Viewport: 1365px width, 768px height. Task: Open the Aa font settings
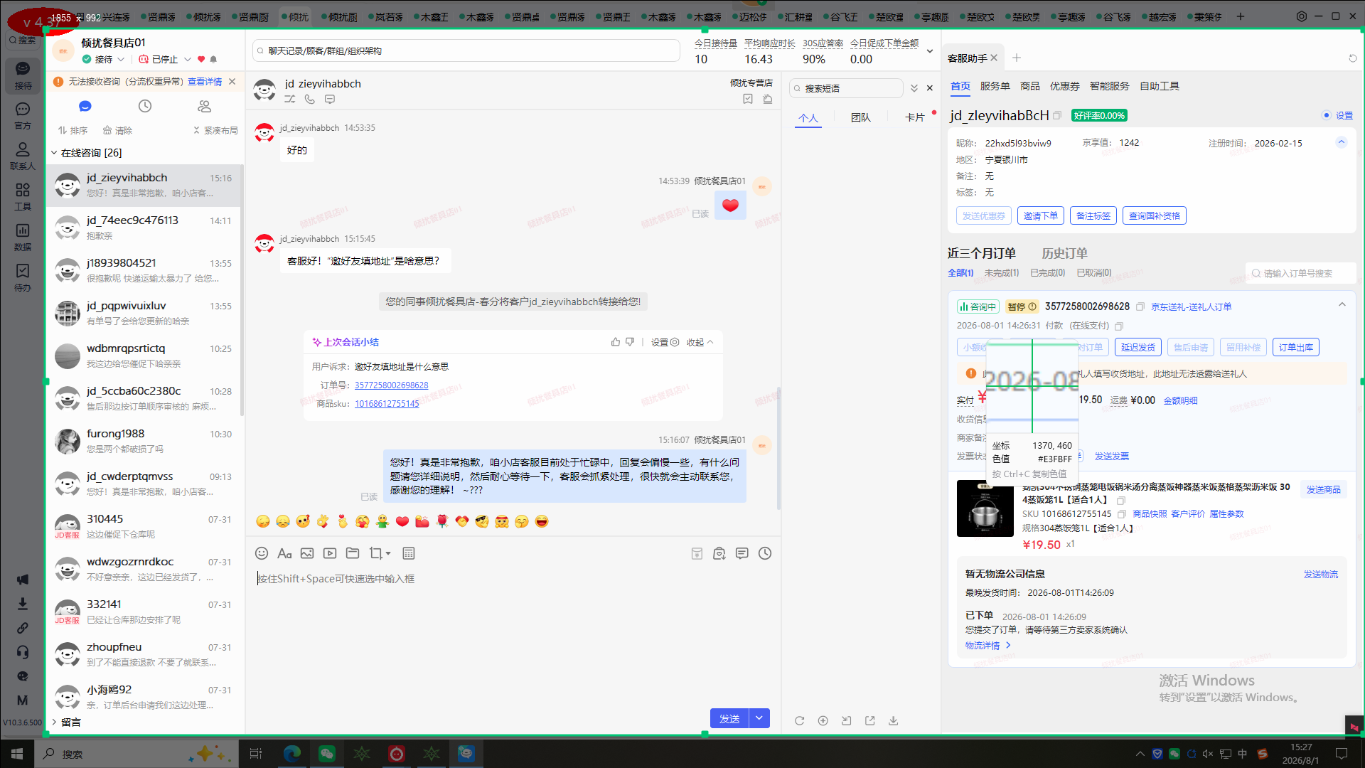coord(284,553)
